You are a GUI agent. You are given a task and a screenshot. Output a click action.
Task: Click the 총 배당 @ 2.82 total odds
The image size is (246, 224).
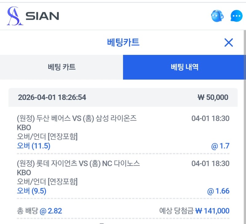click(x=39, y=211)
